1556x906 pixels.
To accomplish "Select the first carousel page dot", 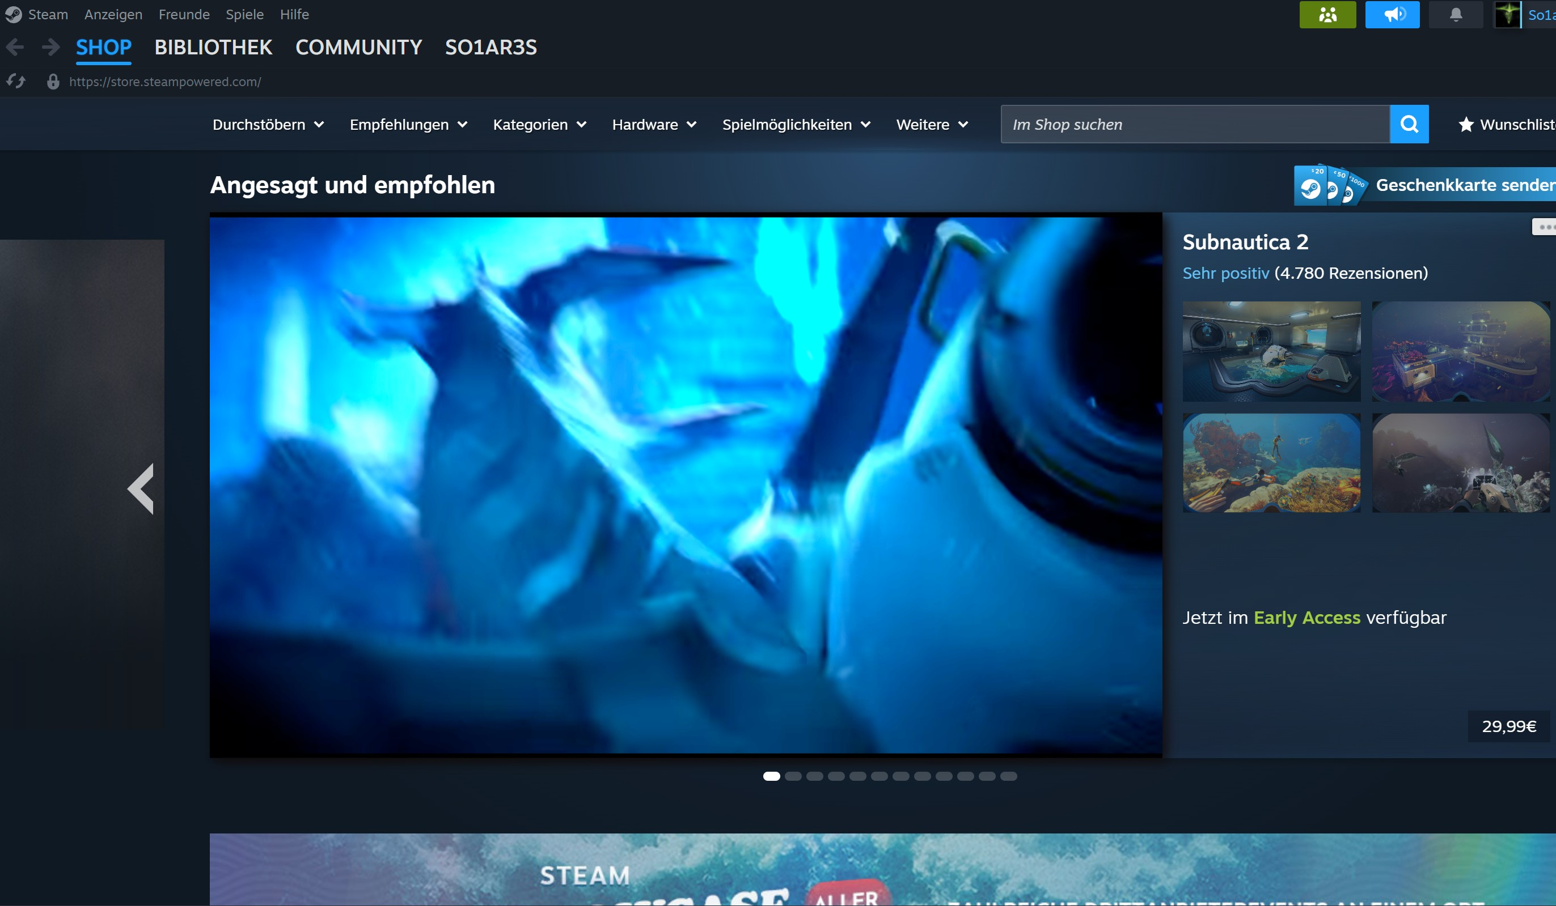I will (x=771, y=776).
